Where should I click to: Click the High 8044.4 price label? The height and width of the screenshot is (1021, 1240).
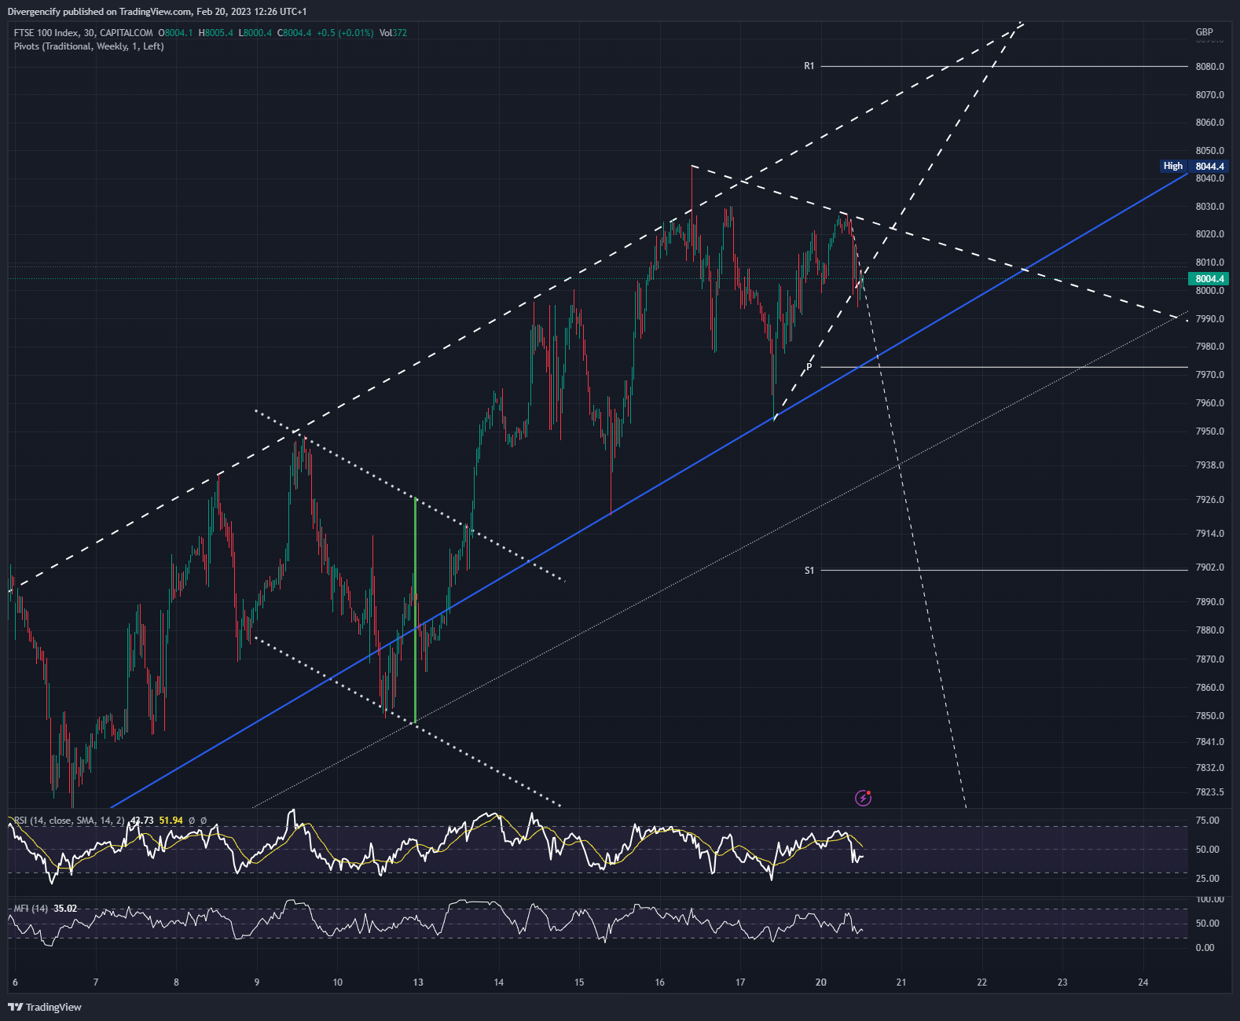tap(1194, 166)
